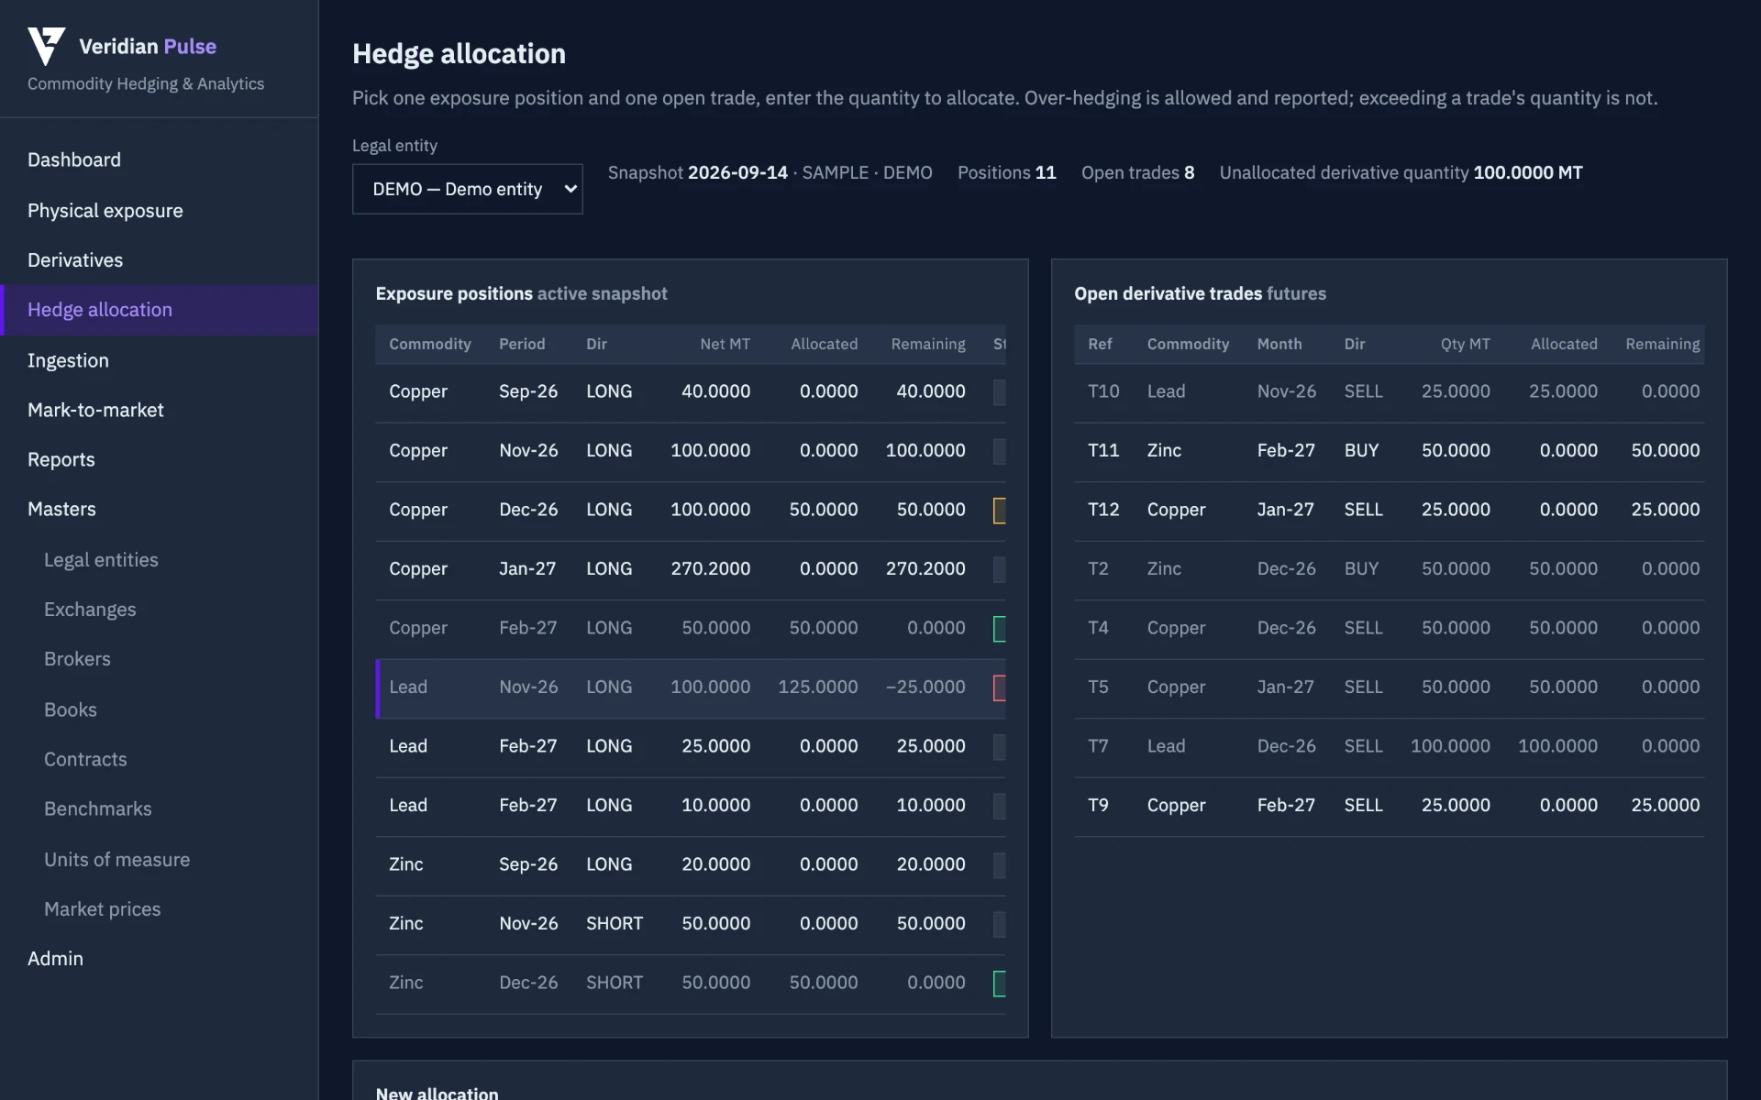Click the Zinc Dec-26 SHORT row
This screenshot has height=1100, width=1761.
690,984
